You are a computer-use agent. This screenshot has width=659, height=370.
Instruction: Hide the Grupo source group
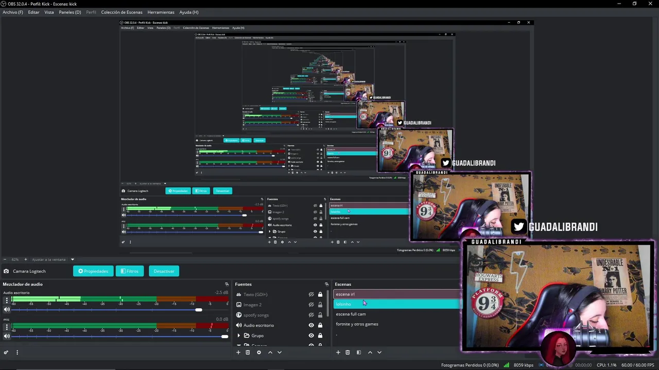(311, 336)
